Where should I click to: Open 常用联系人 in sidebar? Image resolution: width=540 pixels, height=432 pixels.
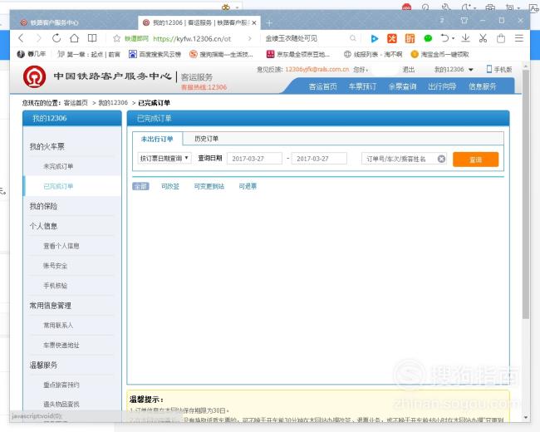coord(58,325)
